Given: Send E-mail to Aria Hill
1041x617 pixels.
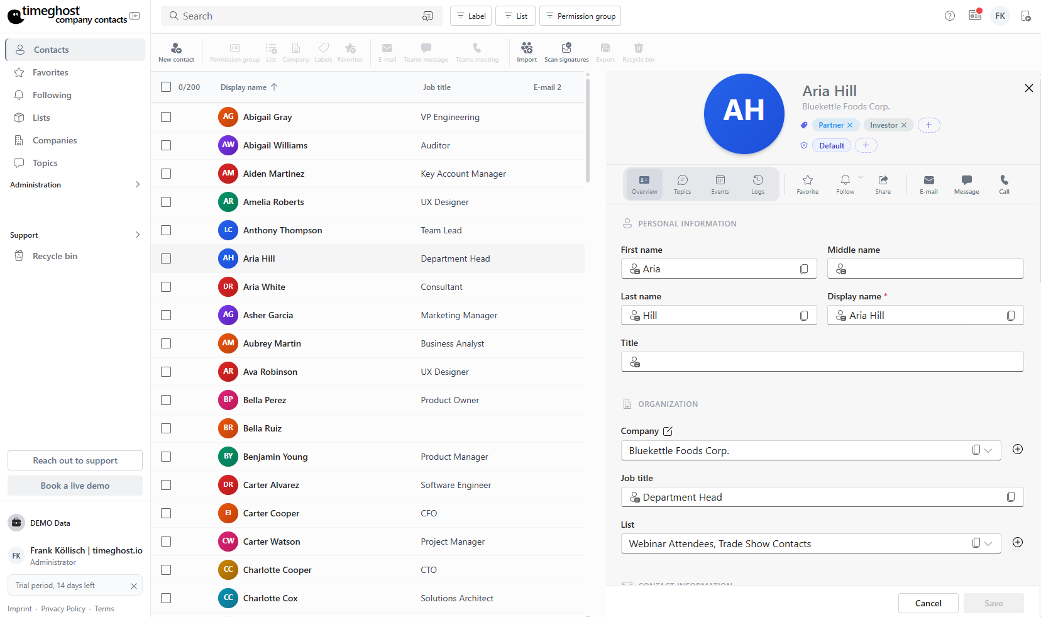Looking at the screenshot, I should pos(928,184).
